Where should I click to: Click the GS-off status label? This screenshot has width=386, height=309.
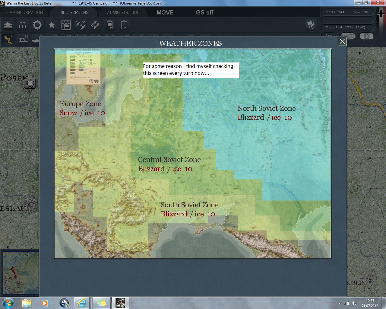[x=204, y=12]
